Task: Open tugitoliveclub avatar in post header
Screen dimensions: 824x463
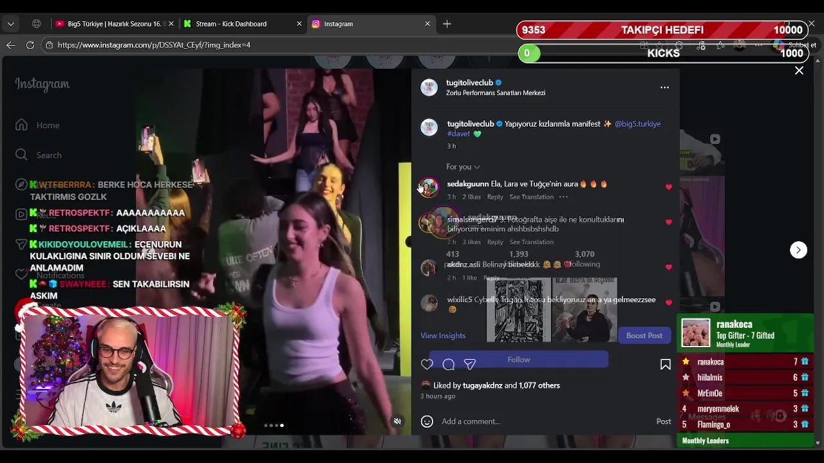Action: click(429, 87)
